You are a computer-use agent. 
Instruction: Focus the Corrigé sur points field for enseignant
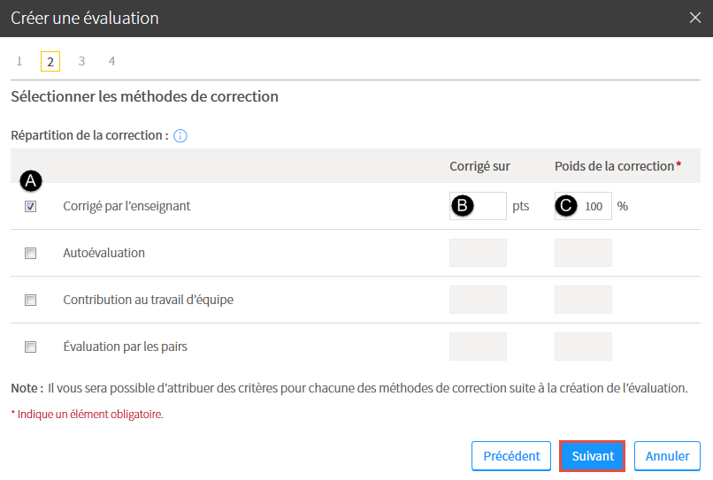(478, 206)
